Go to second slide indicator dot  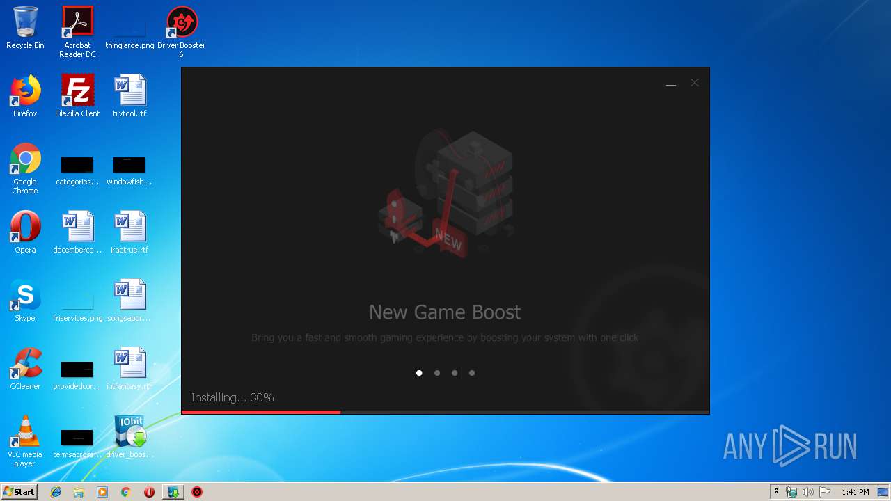coord(437,373)
